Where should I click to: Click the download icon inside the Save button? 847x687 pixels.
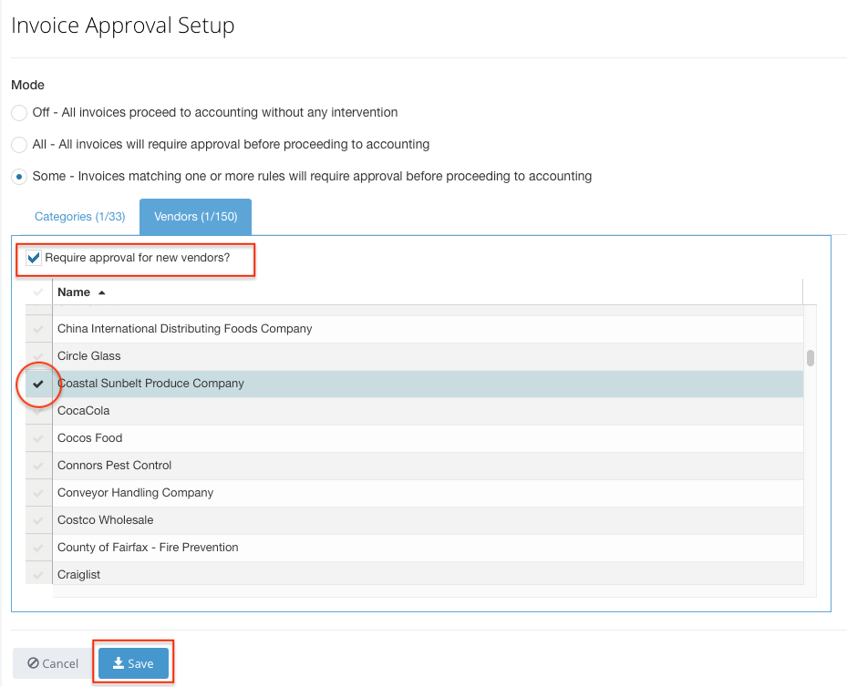tap(119, 663)
